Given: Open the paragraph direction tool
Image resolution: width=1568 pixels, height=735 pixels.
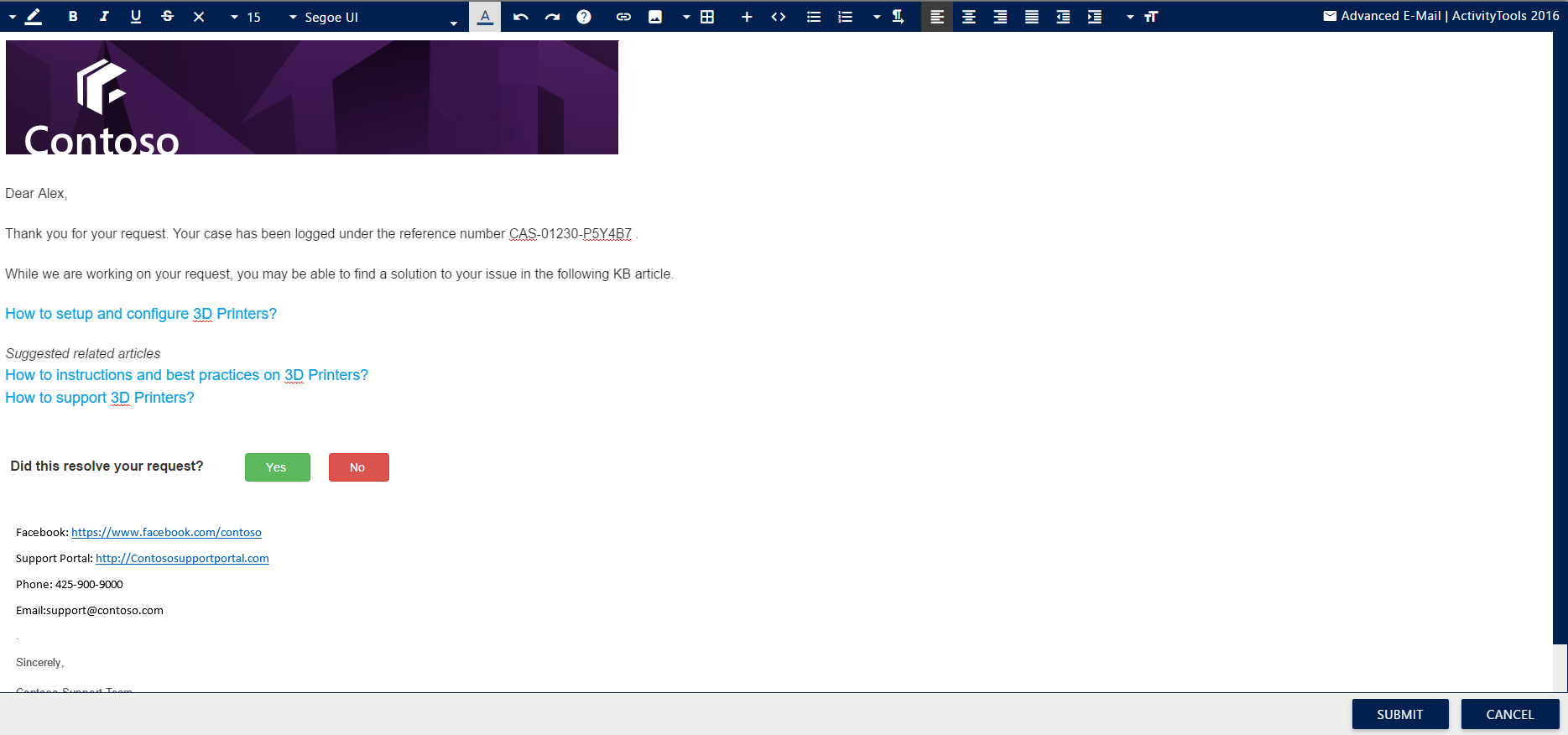Looking at the screenshot, I should (898, 17).
